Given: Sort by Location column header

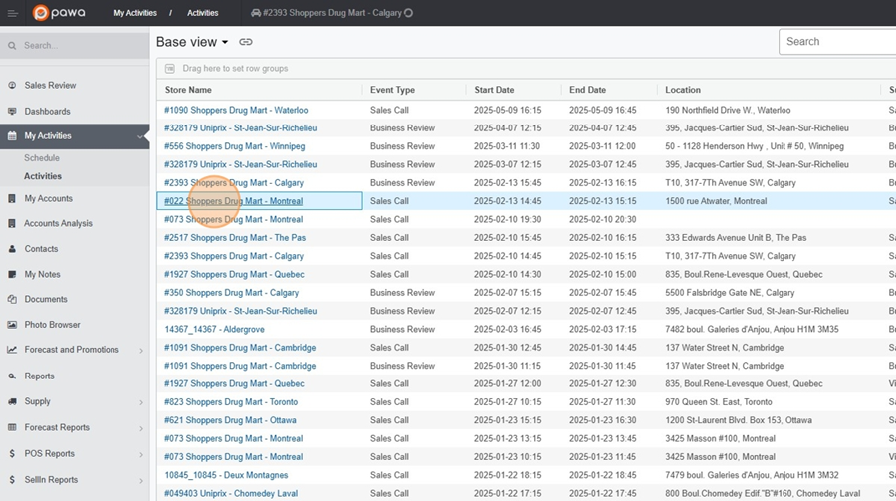Looking at the screenshot, I should pos(682,90).
